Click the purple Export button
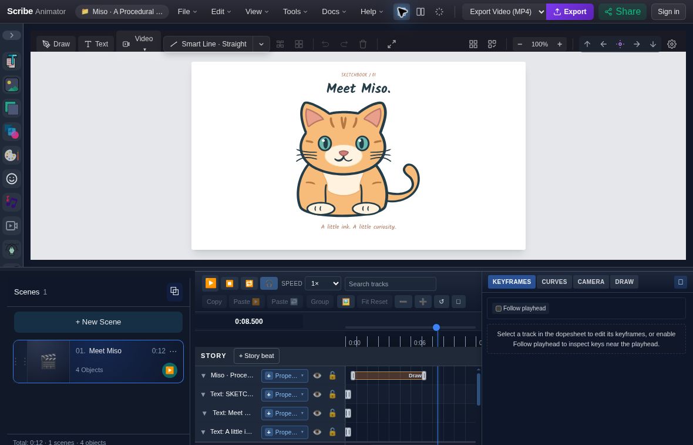This screenshot has width=693, height=445. (570, 12)
